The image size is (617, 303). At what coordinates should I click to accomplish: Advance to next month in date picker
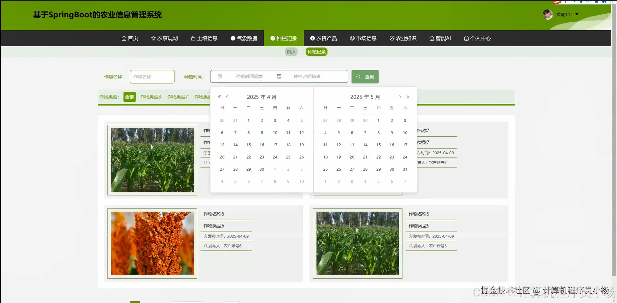coord(400,97)
